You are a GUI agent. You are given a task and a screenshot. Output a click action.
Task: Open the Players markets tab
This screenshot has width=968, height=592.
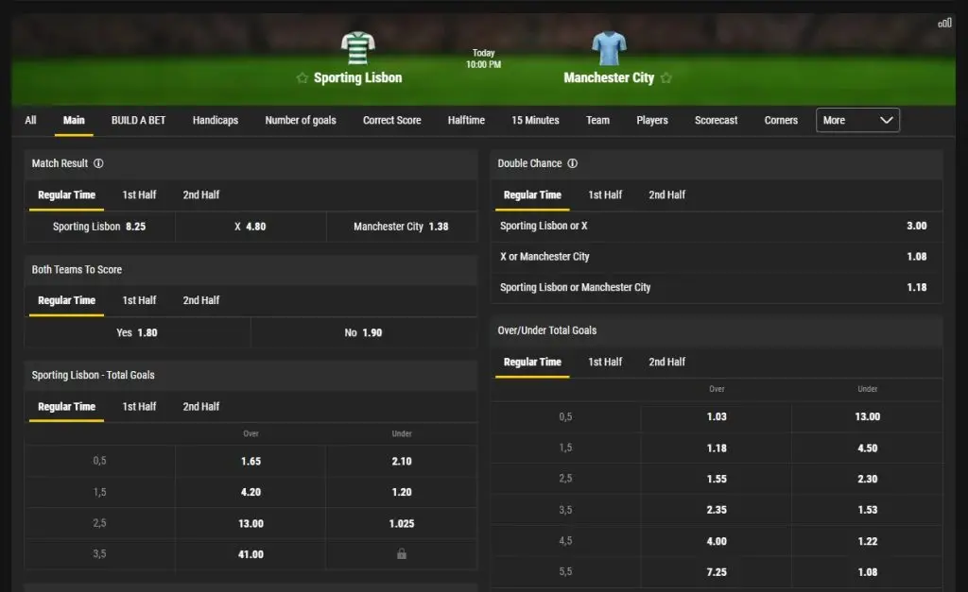652,120
